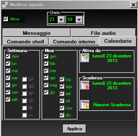138x136 pixels.
Task: Toggle the mag month checkbox
Action: [x=46, y=85]
